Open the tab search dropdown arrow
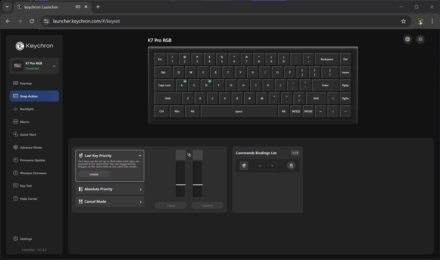Viewport: 440px width, 260px height. 7,7
